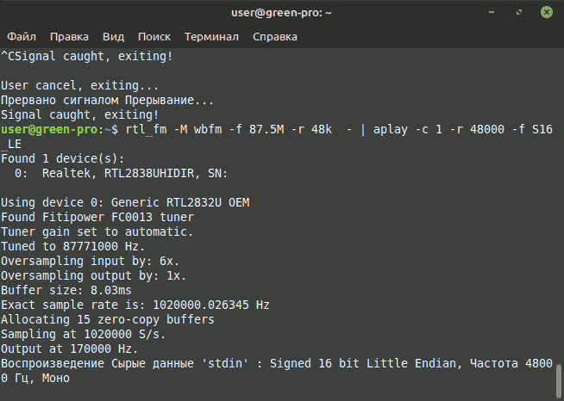Click the green user@green-pro prompt text
Screen dimensions: 564x401
click(x=49, y=130)
